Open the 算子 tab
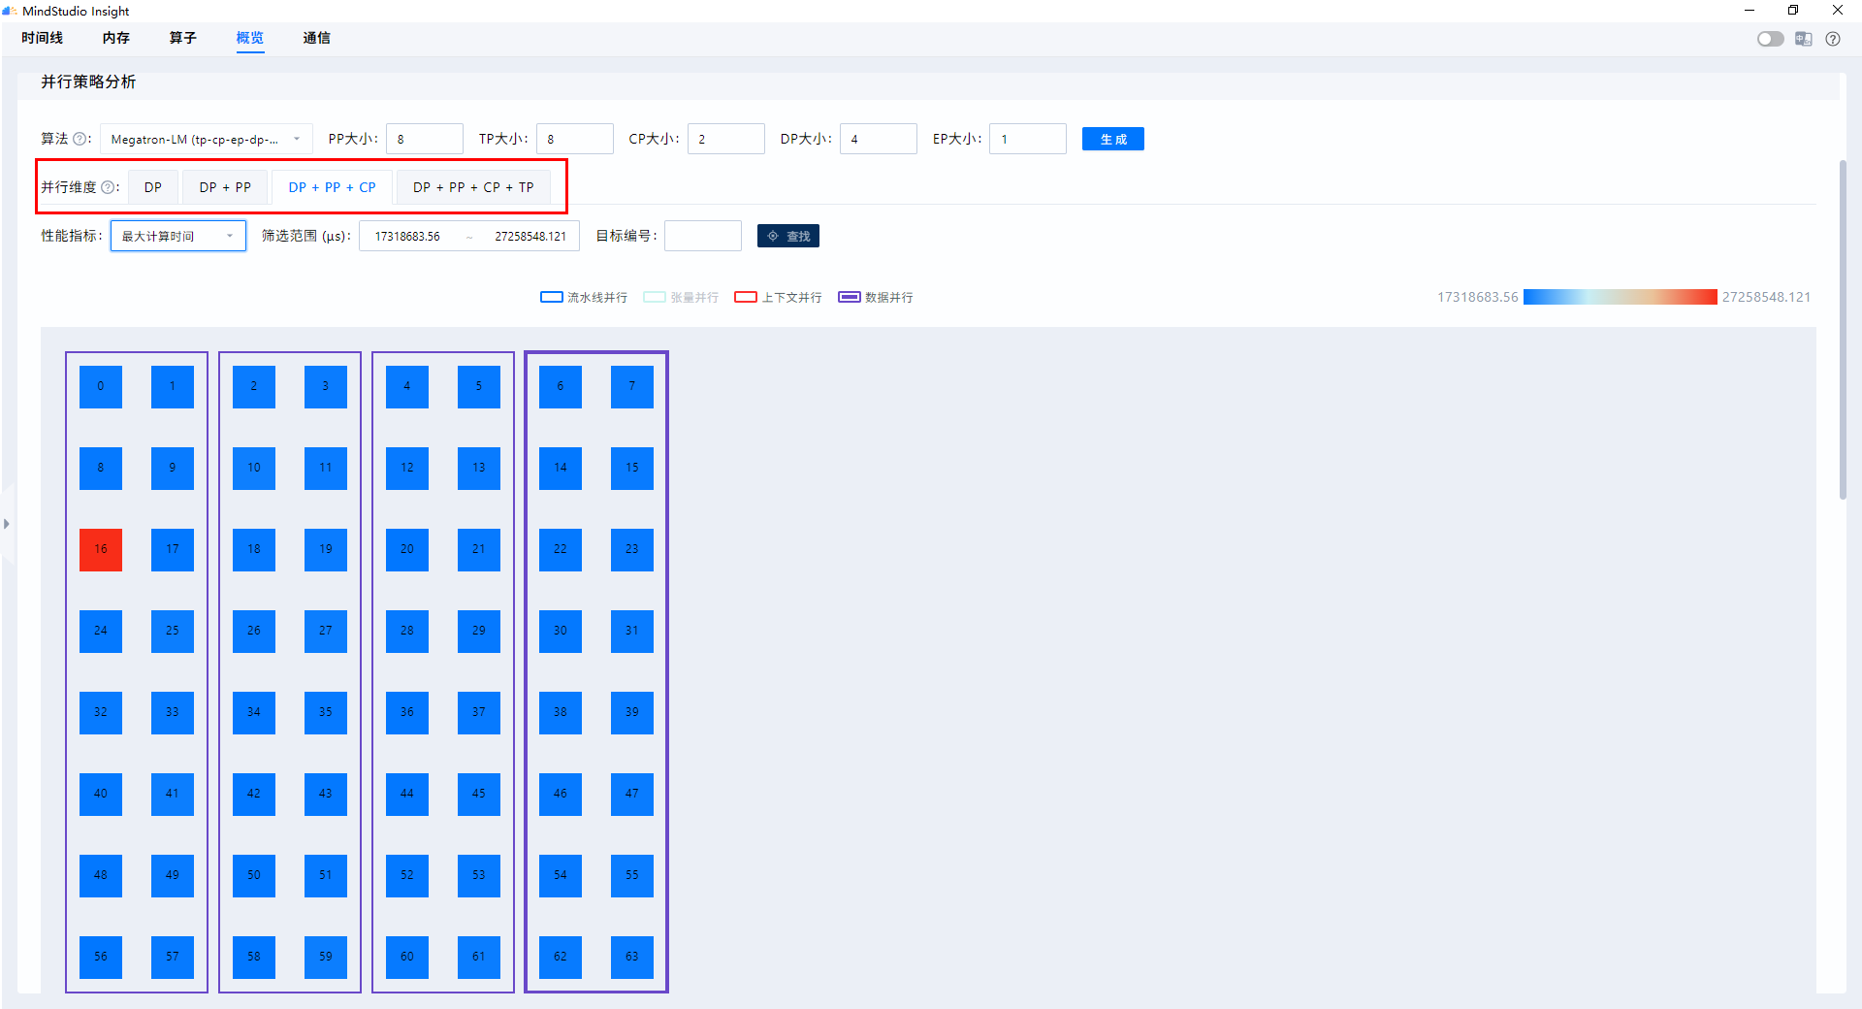Screen dimensions: 1862x1009 click(x=183, y=38)
